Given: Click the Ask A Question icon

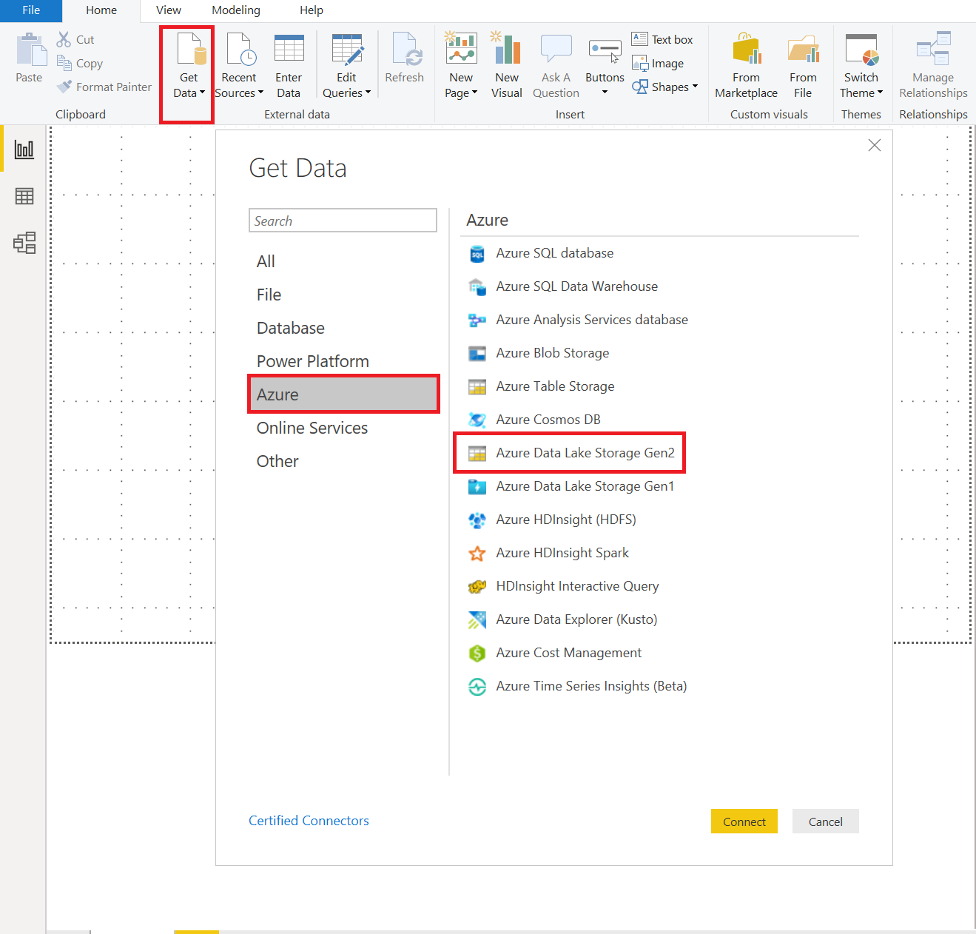Looking at the screenshot, I should [x=556, y=50].
